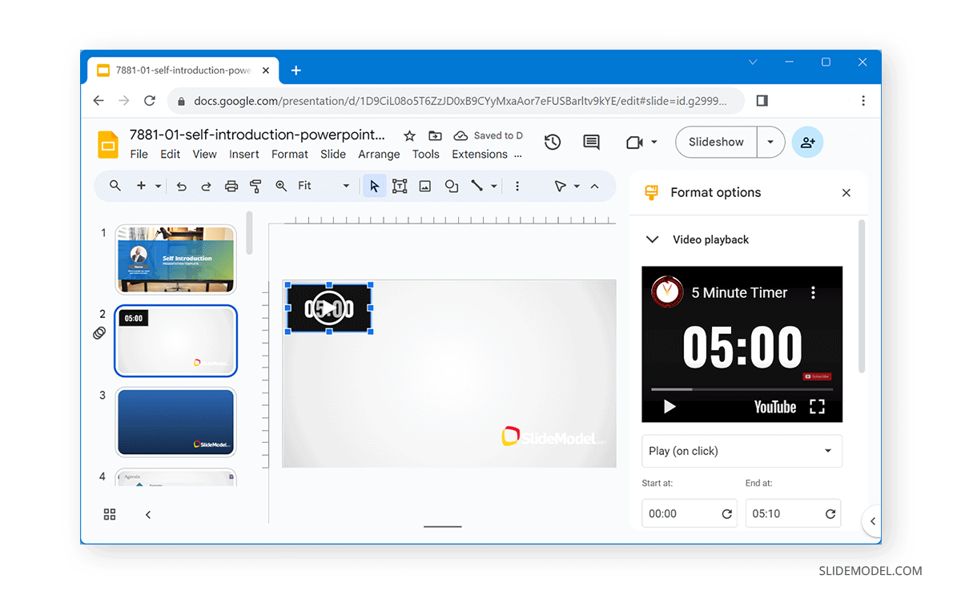The height and width of the screenshot is (595, 961).
Task: Select slide 2 thumbnail with timer
Action: (x=175, y=341)
